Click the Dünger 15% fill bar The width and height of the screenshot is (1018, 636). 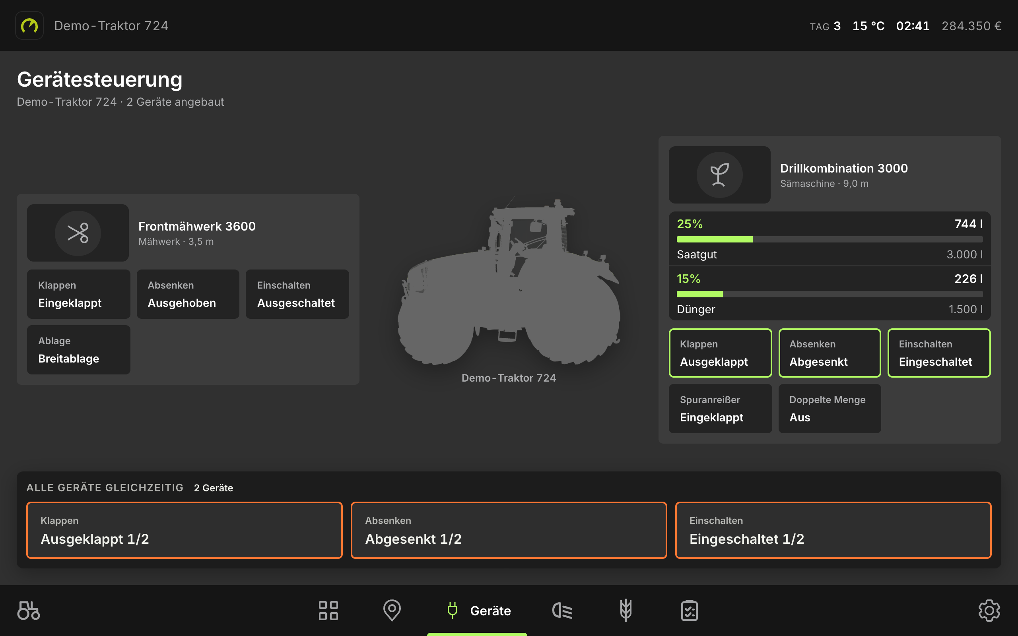[x=830, y=294]
